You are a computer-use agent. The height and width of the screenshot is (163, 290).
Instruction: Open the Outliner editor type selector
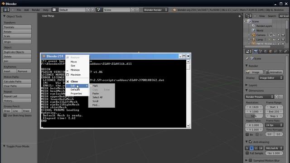tap(248, 16)
